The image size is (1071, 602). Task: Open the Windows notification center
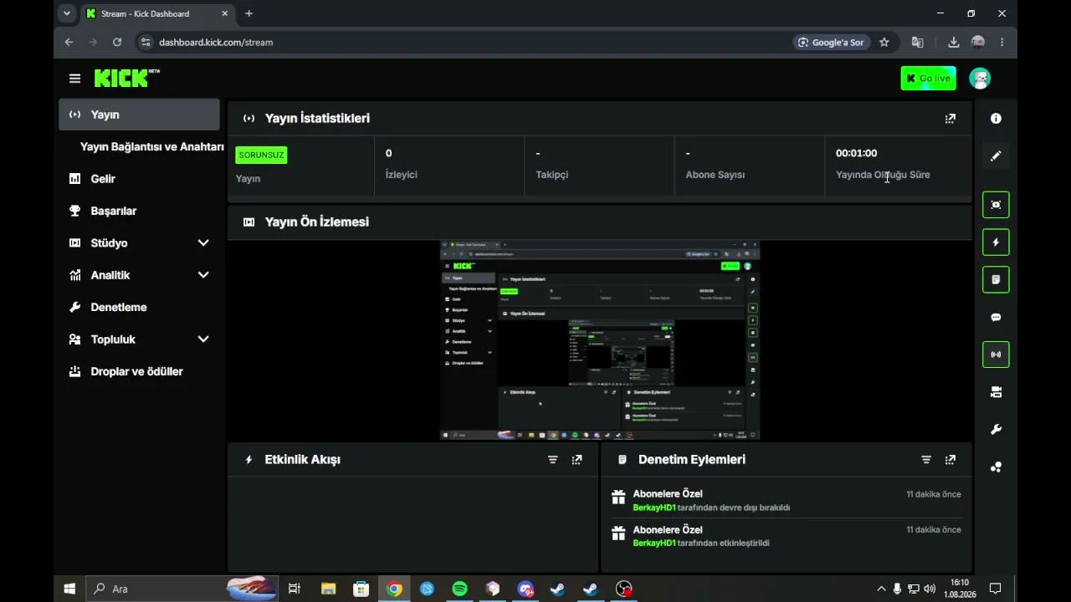996,589
